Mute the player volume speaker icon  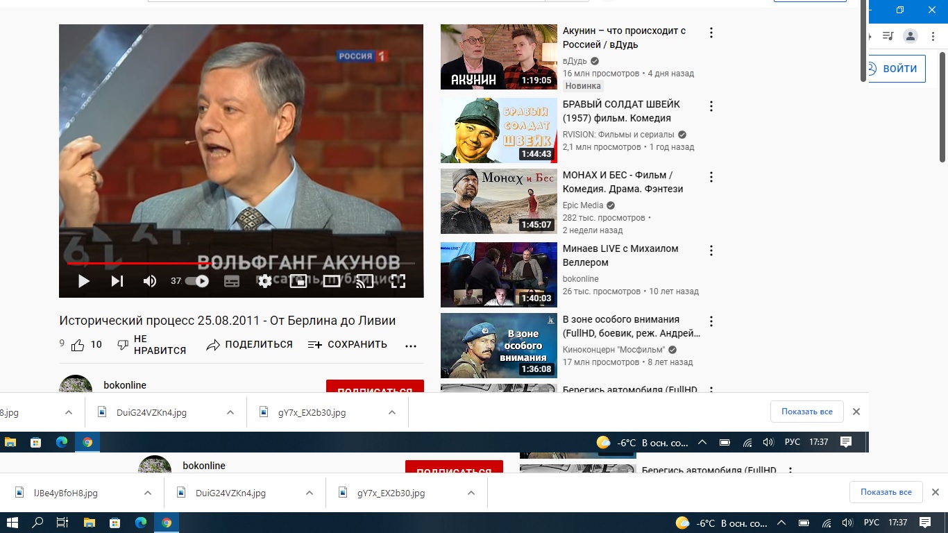(x=150, y=281)
